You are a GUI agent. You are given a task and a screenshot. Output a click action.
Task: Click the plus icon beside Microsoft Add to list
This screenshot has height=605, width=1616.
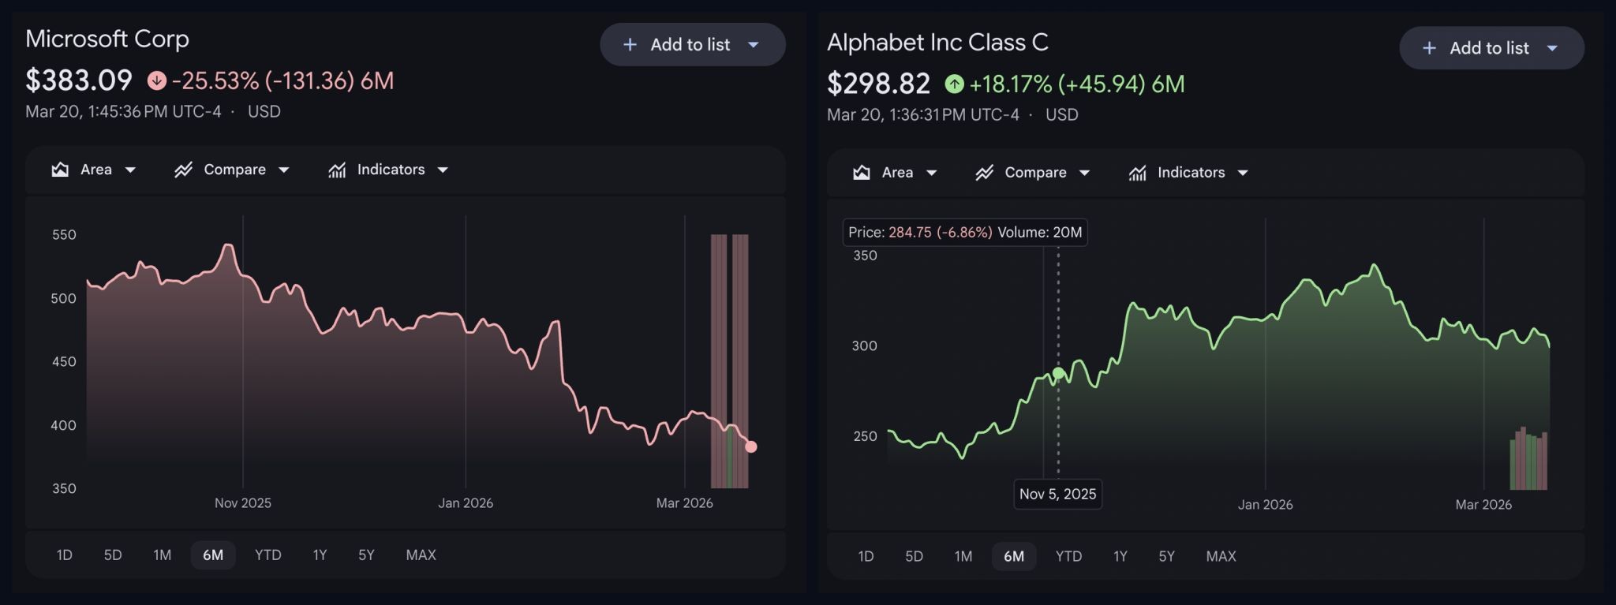click(630, 45)
